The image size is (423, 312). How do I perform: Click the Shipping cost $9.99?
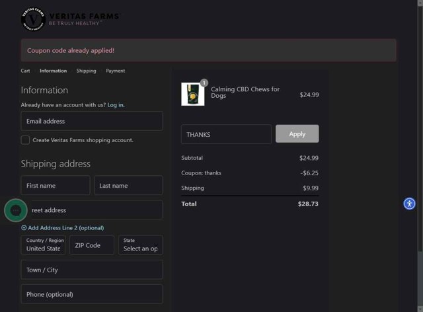pyautogui.click(x=311, y=188)
